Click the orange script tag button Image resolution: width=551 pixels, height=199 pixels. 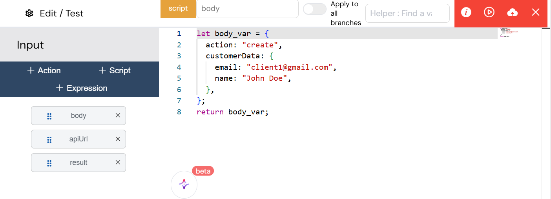(x=178, y=9)
